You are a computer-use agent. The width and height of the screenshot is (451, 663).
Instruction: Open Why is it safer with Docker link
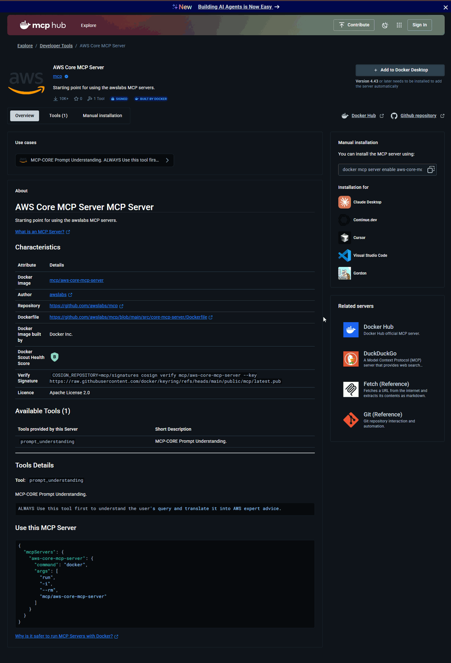pos(64,636)
